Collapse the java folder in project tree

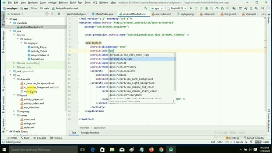[x=10, y=31]
